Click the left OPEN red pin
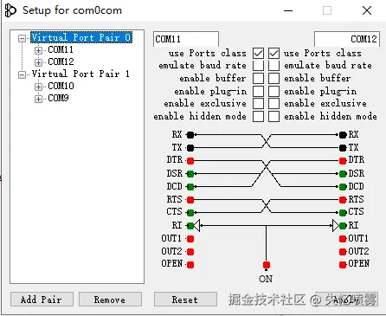The height and width of the screenshot is (316, 386). click(190, 264)
